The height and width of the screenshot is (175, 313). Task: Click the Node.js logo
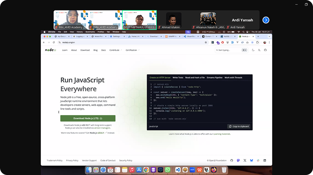[50, 50]
